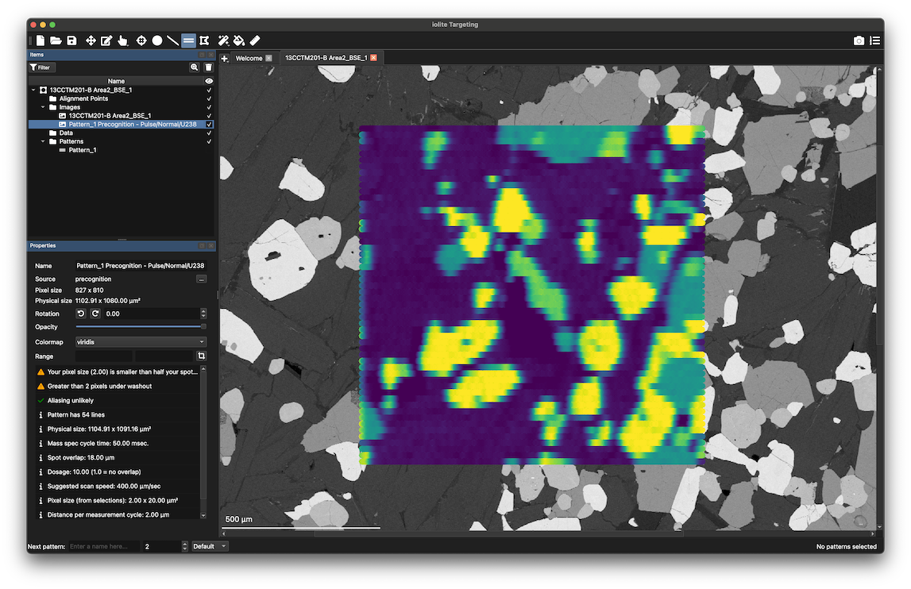Collapse the Images folder in the tree
This screenshot has height=589, width=911.
43,106
